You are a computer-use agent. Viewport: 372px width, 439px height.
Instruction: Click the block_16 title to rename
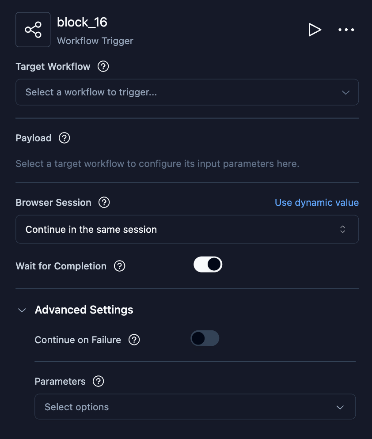tap(82, 22)
